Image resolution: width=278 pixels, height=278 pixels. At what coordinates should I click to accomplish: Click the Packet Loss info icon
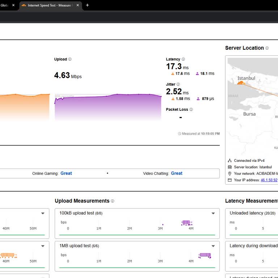point(191,109)
